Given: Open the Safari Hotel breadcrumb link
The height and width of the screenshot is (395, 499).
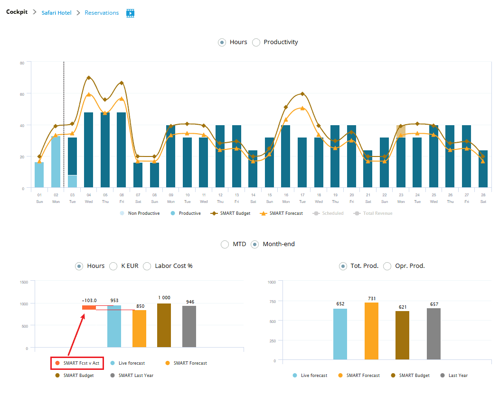Looking at the screenshot, I should pos(56,13).
